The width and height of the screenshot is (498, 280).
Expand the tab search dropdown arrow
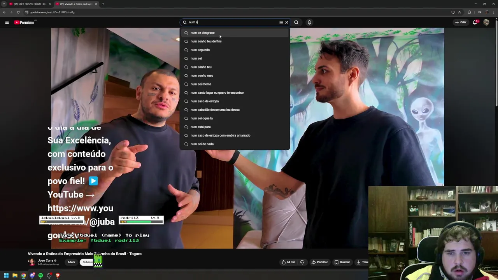(x=4, y=4)
